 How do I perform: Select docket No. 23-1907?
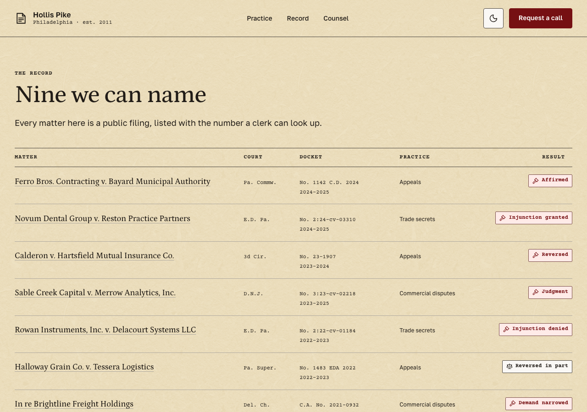coord(318,256)
